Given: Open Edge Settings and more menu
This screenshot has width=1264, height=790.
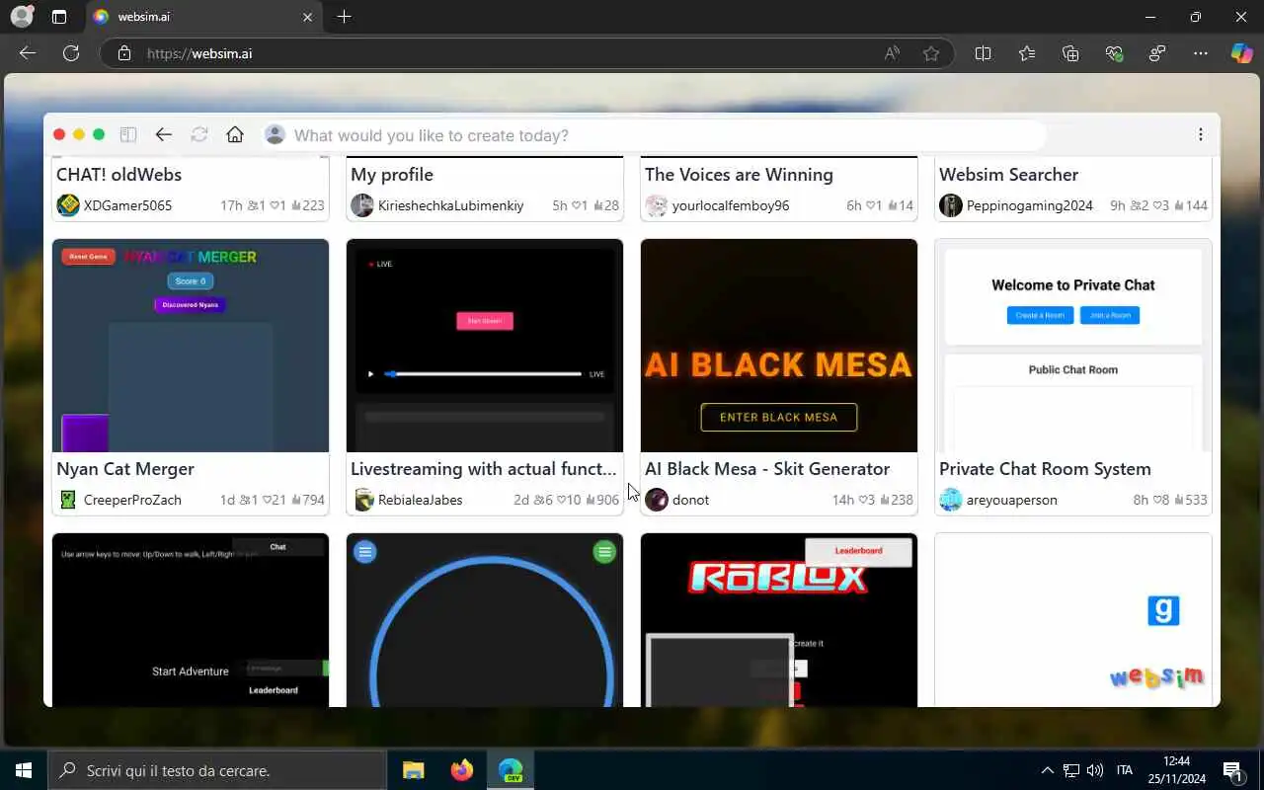Looking at the screenshot, I should point(1201,53).
